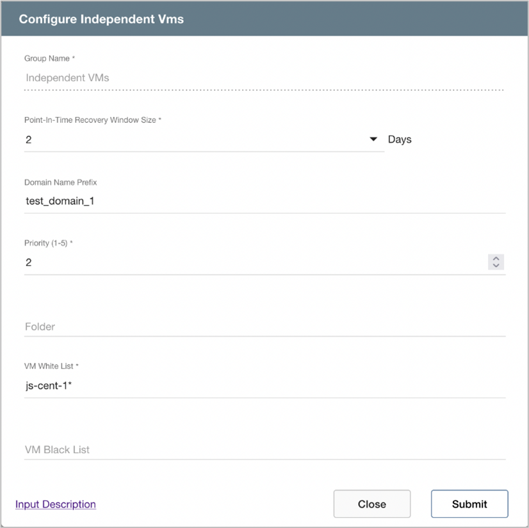Submit the Independent VMs configuration
Image resolution: width=529 pixels, height=528 pixels.
coord(469,504)
